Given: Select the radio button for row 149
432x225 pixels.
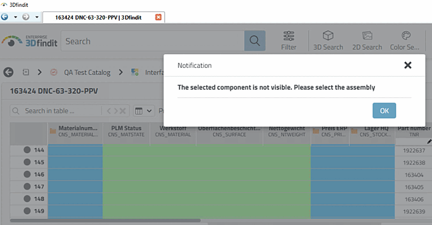Looking at the screenshot, I should pos(27,211).
